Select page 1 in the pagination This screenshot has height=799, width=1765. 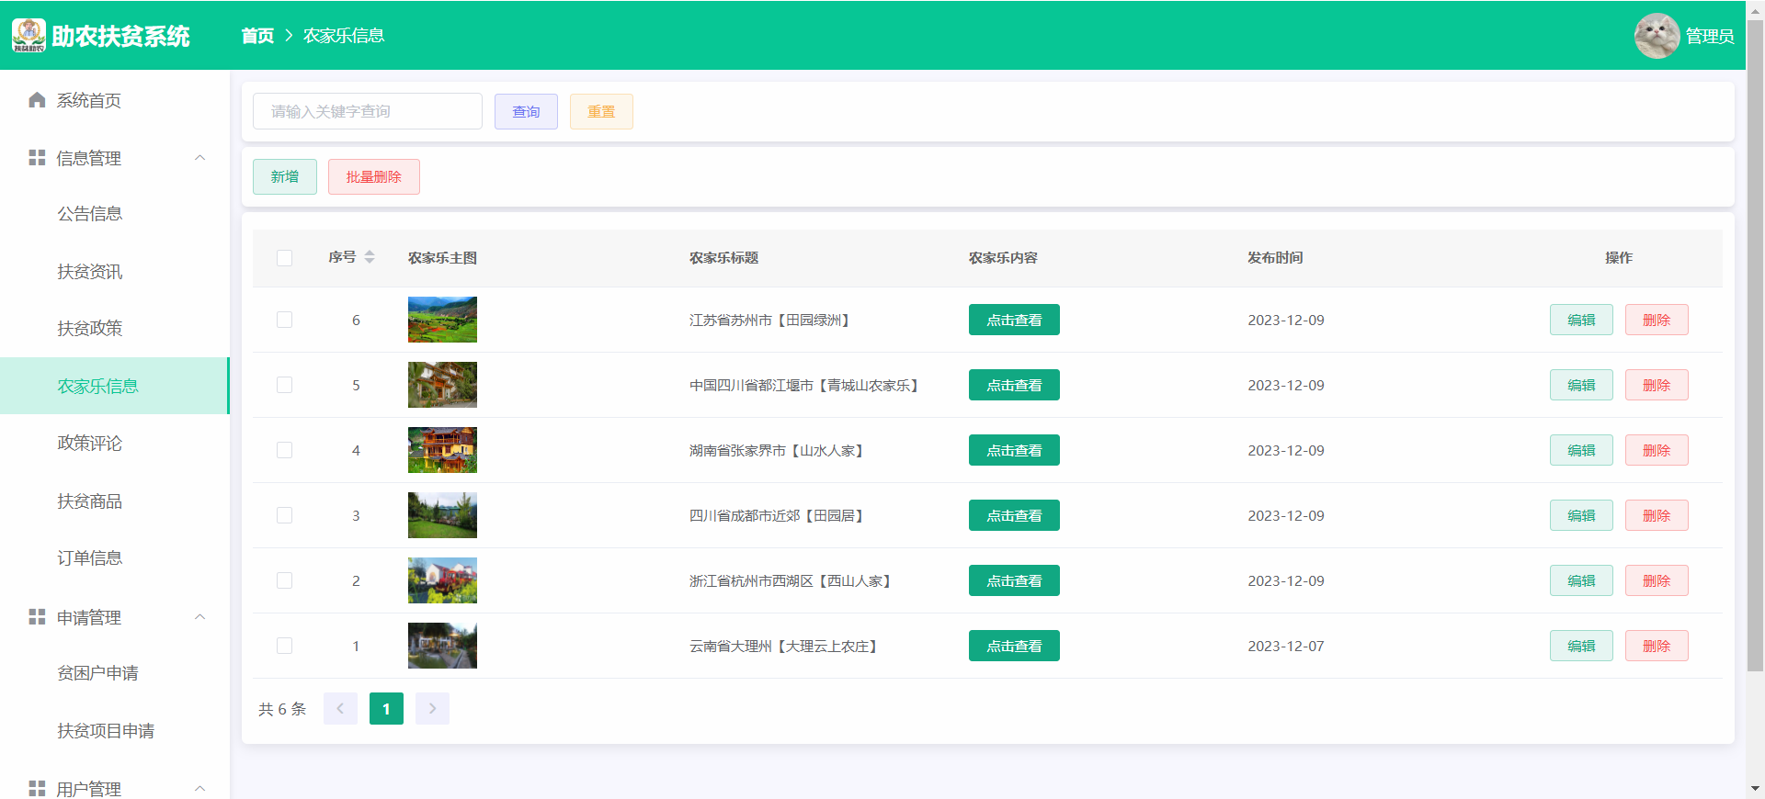coord(386,708)
